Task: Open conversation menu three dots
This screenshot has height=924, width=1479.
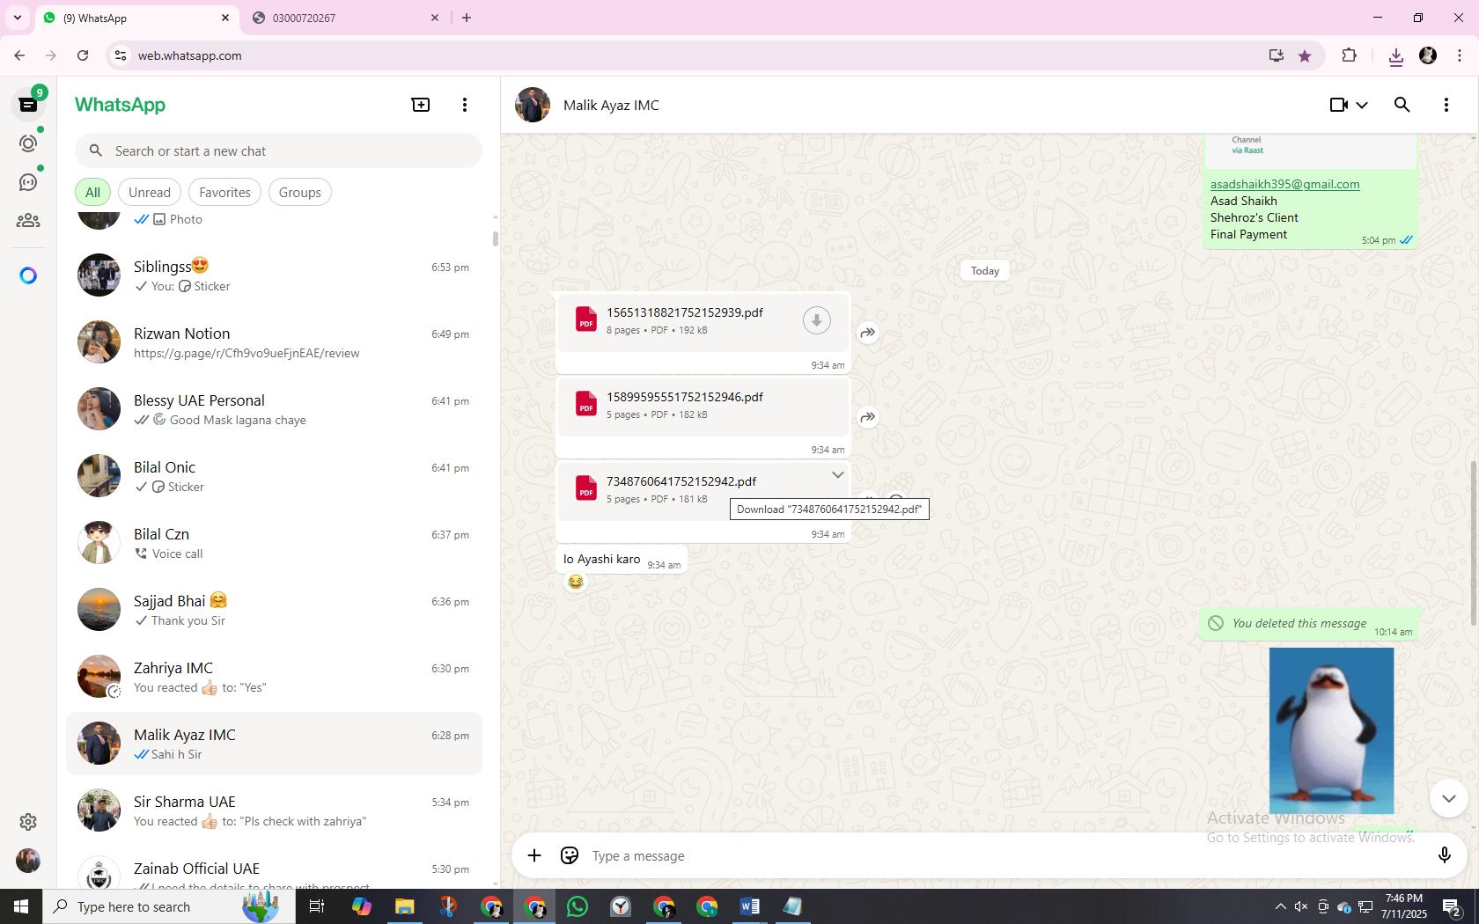Action: point(1446,105)
